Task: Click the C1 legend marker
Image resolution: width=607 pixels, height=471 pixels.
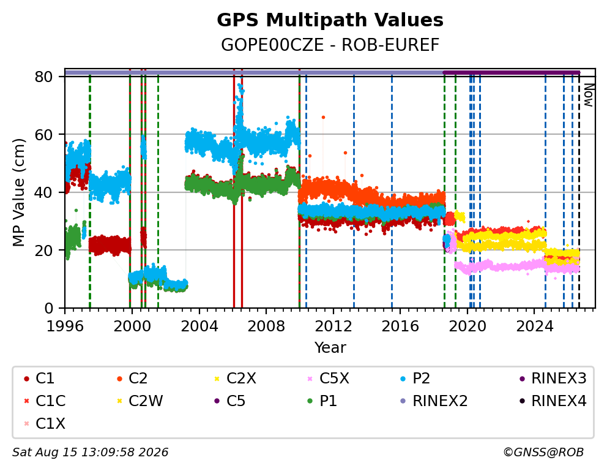Action: click(26, 379)
